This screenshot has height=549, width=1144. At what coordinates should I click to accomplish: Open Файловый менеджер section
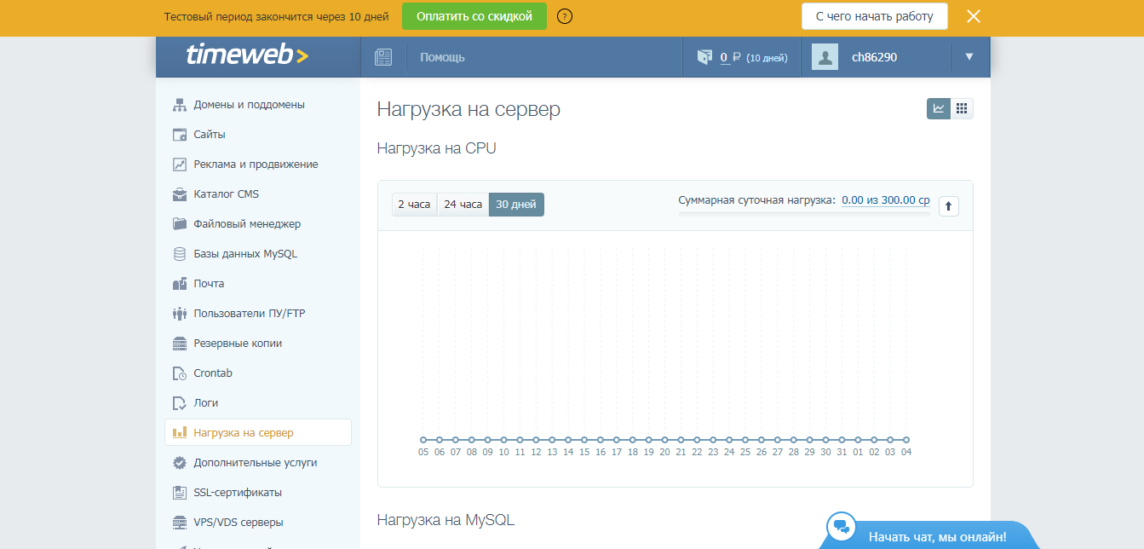(247, 224)
